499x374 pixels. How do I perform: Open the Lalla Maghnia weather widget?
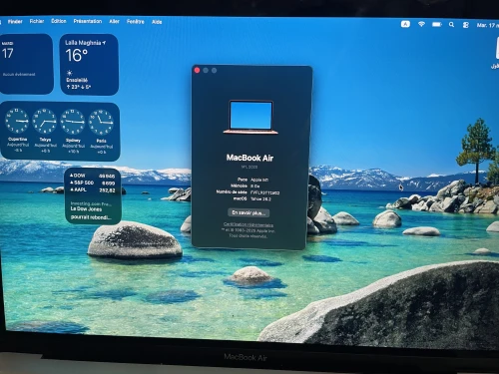[89, 65]
